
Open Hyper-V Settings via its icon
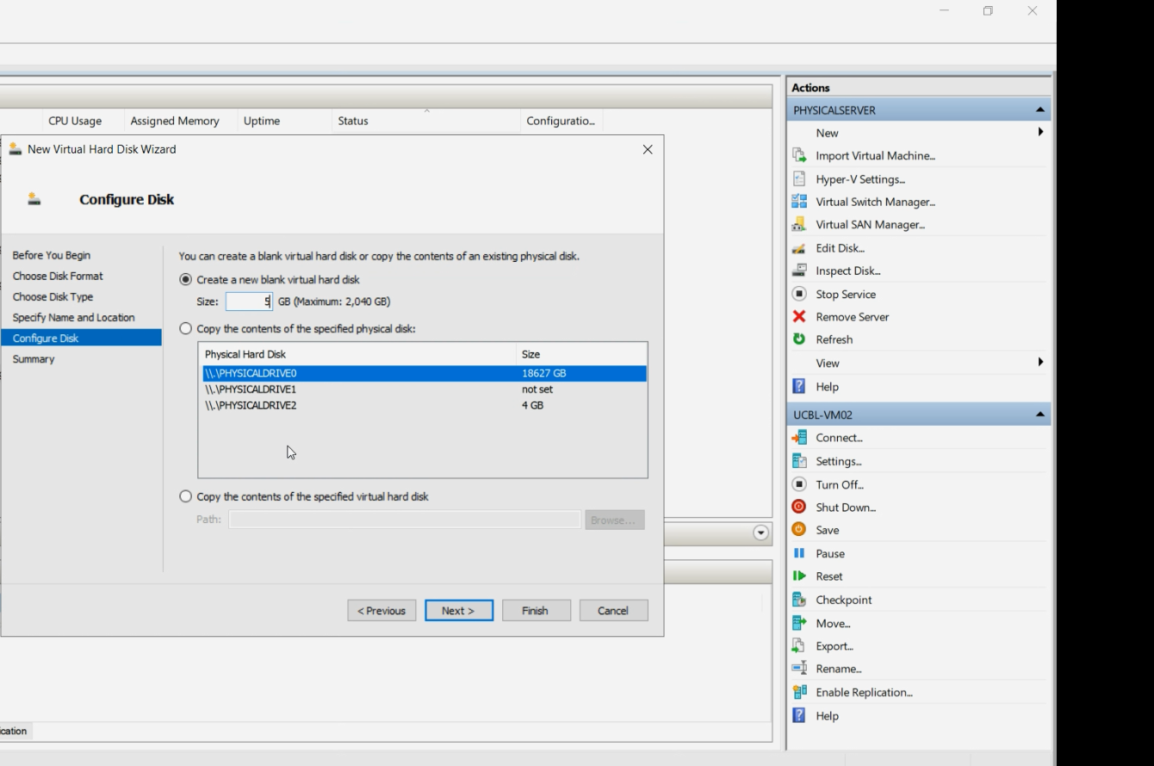point(799,178)
